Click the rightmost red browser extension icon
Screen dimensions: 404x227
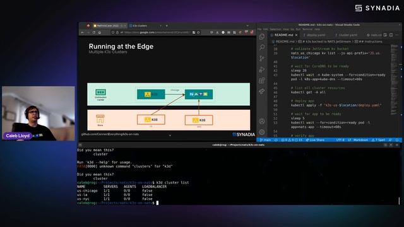pos(251,32)
